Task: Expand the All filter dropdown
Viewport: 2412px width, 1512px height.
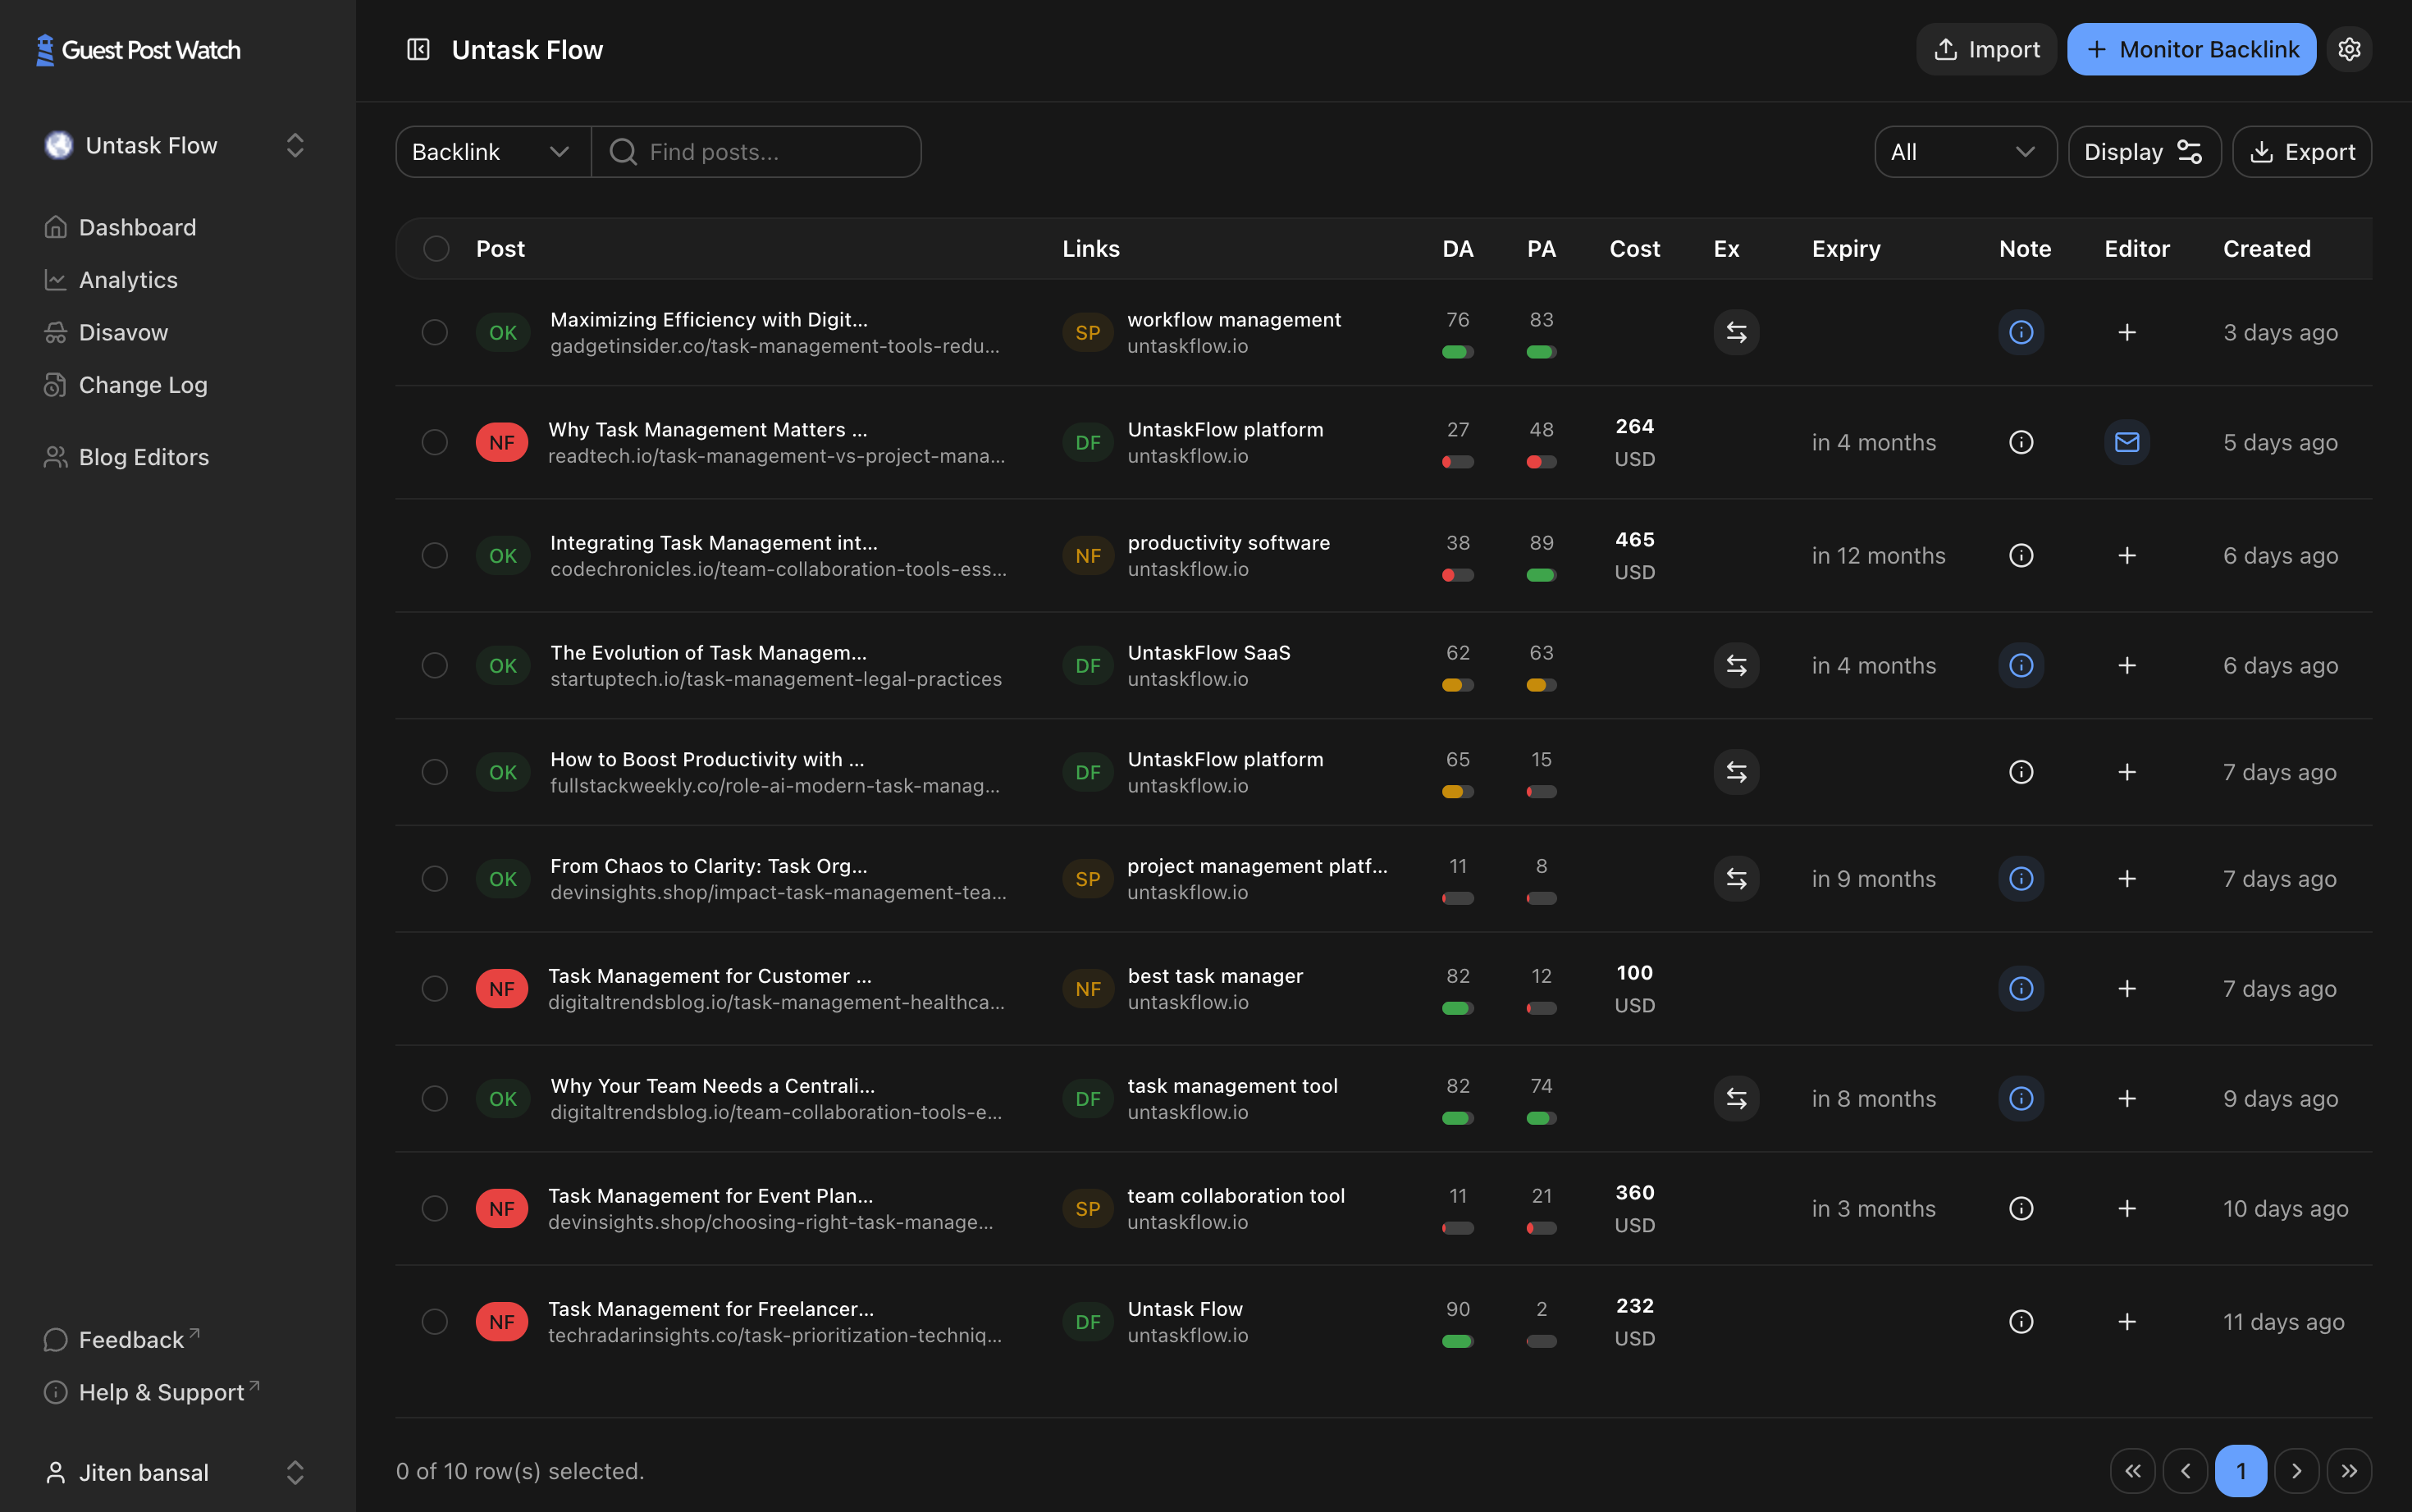Action: point(1964,152)
